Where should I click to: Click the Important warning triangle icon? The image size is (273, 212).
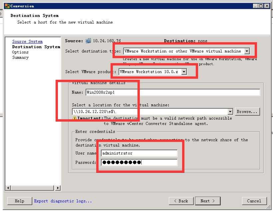tap(74, 118)
